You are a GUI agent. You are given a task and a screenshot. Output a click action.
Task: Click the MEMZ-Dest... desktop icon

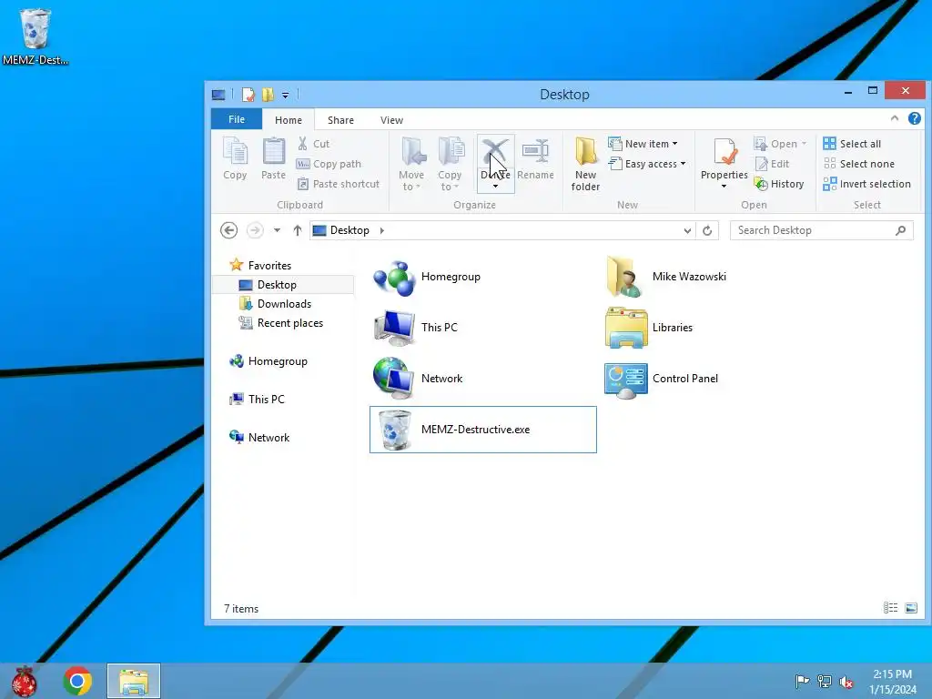pos(35,36)
